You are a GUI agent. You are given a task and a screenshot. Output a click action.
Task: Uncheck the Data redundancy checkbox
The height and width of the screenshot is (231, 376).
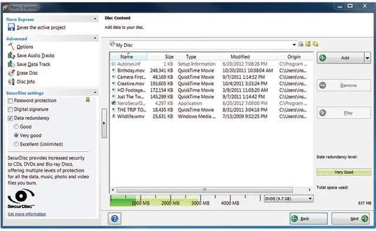11,118
